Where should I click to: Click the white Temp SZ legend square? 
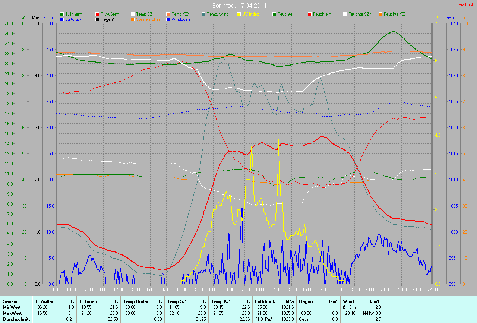click(x=132, y=14)
